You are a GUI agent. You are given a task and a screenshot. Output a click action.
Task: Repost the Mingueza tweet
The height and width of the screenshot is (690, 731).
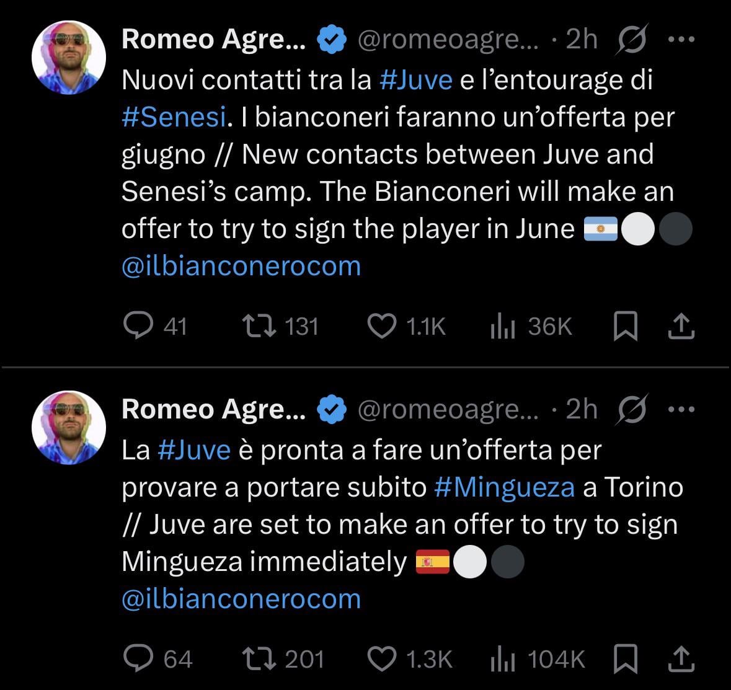(259, 658)
